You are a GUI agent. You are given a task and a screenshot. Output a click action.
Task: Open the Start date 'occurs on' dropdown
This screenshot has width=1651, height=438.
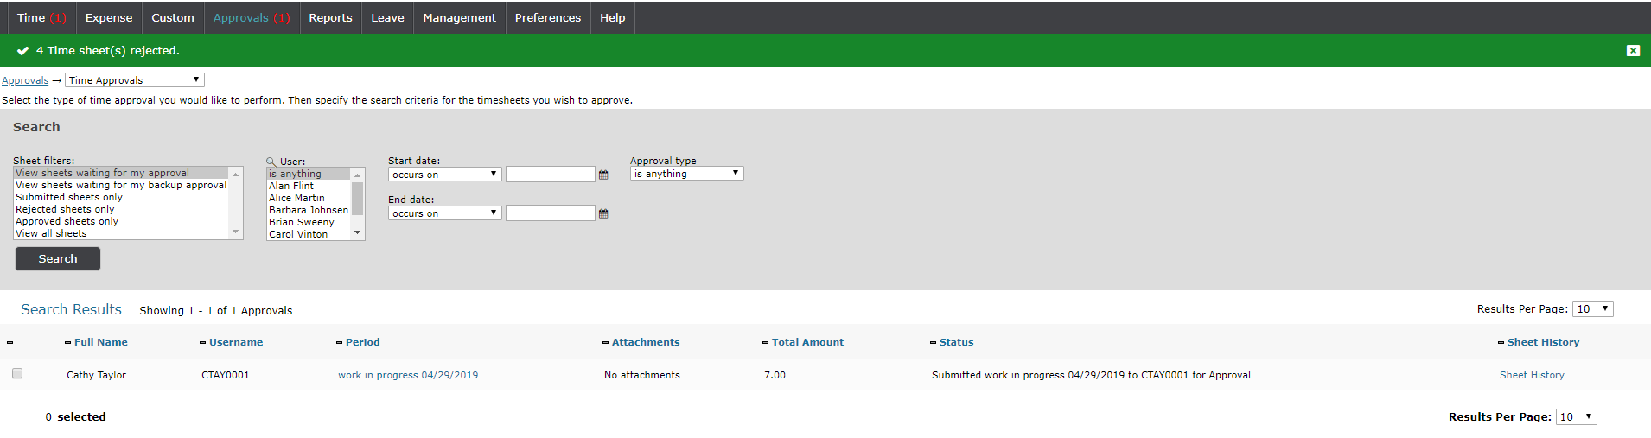444,175
